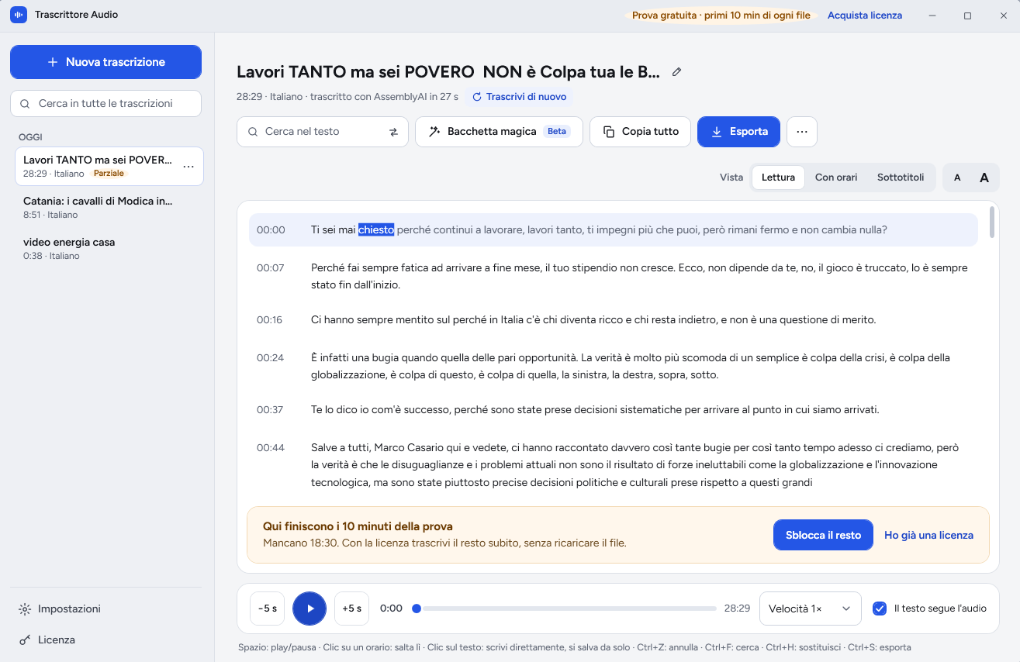Increase text size with the large A
The image size is (1020, 662).
click(984, 178)
